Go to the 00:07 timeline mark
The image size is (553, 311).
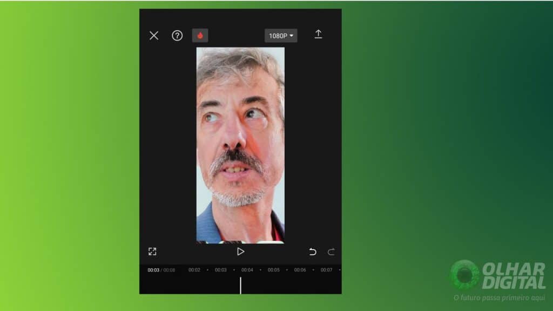(326, 270)
